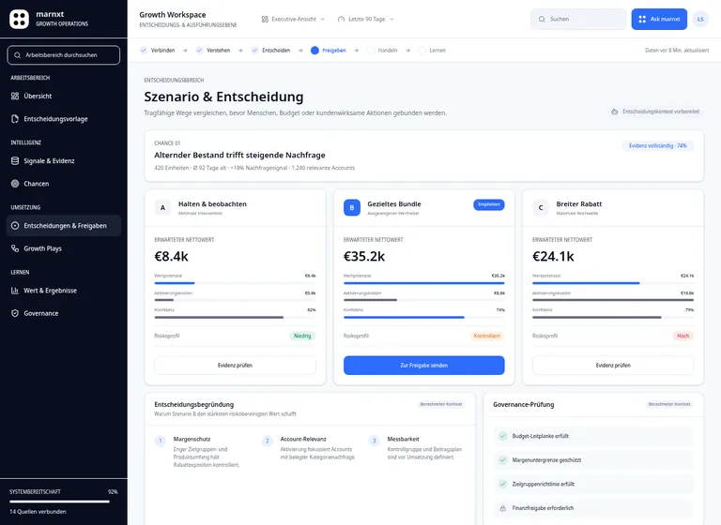Click the Evidenz vollständig 74% badge
This screenshot has width=721, height=525.
657,145
